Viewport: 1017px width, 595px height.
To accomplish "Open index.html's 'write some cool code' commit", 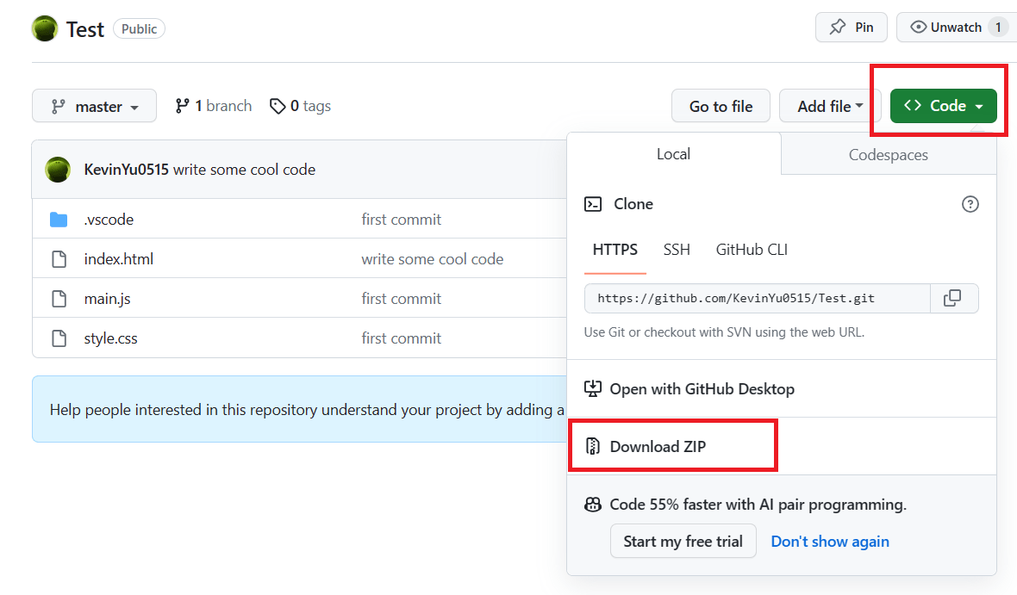I will pyautogui.click(x=432, y=259).
